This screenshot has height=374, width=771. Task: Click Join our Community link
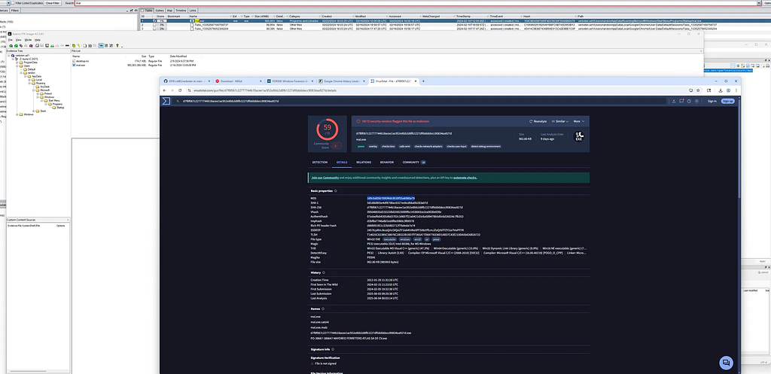tap(325, 178)
